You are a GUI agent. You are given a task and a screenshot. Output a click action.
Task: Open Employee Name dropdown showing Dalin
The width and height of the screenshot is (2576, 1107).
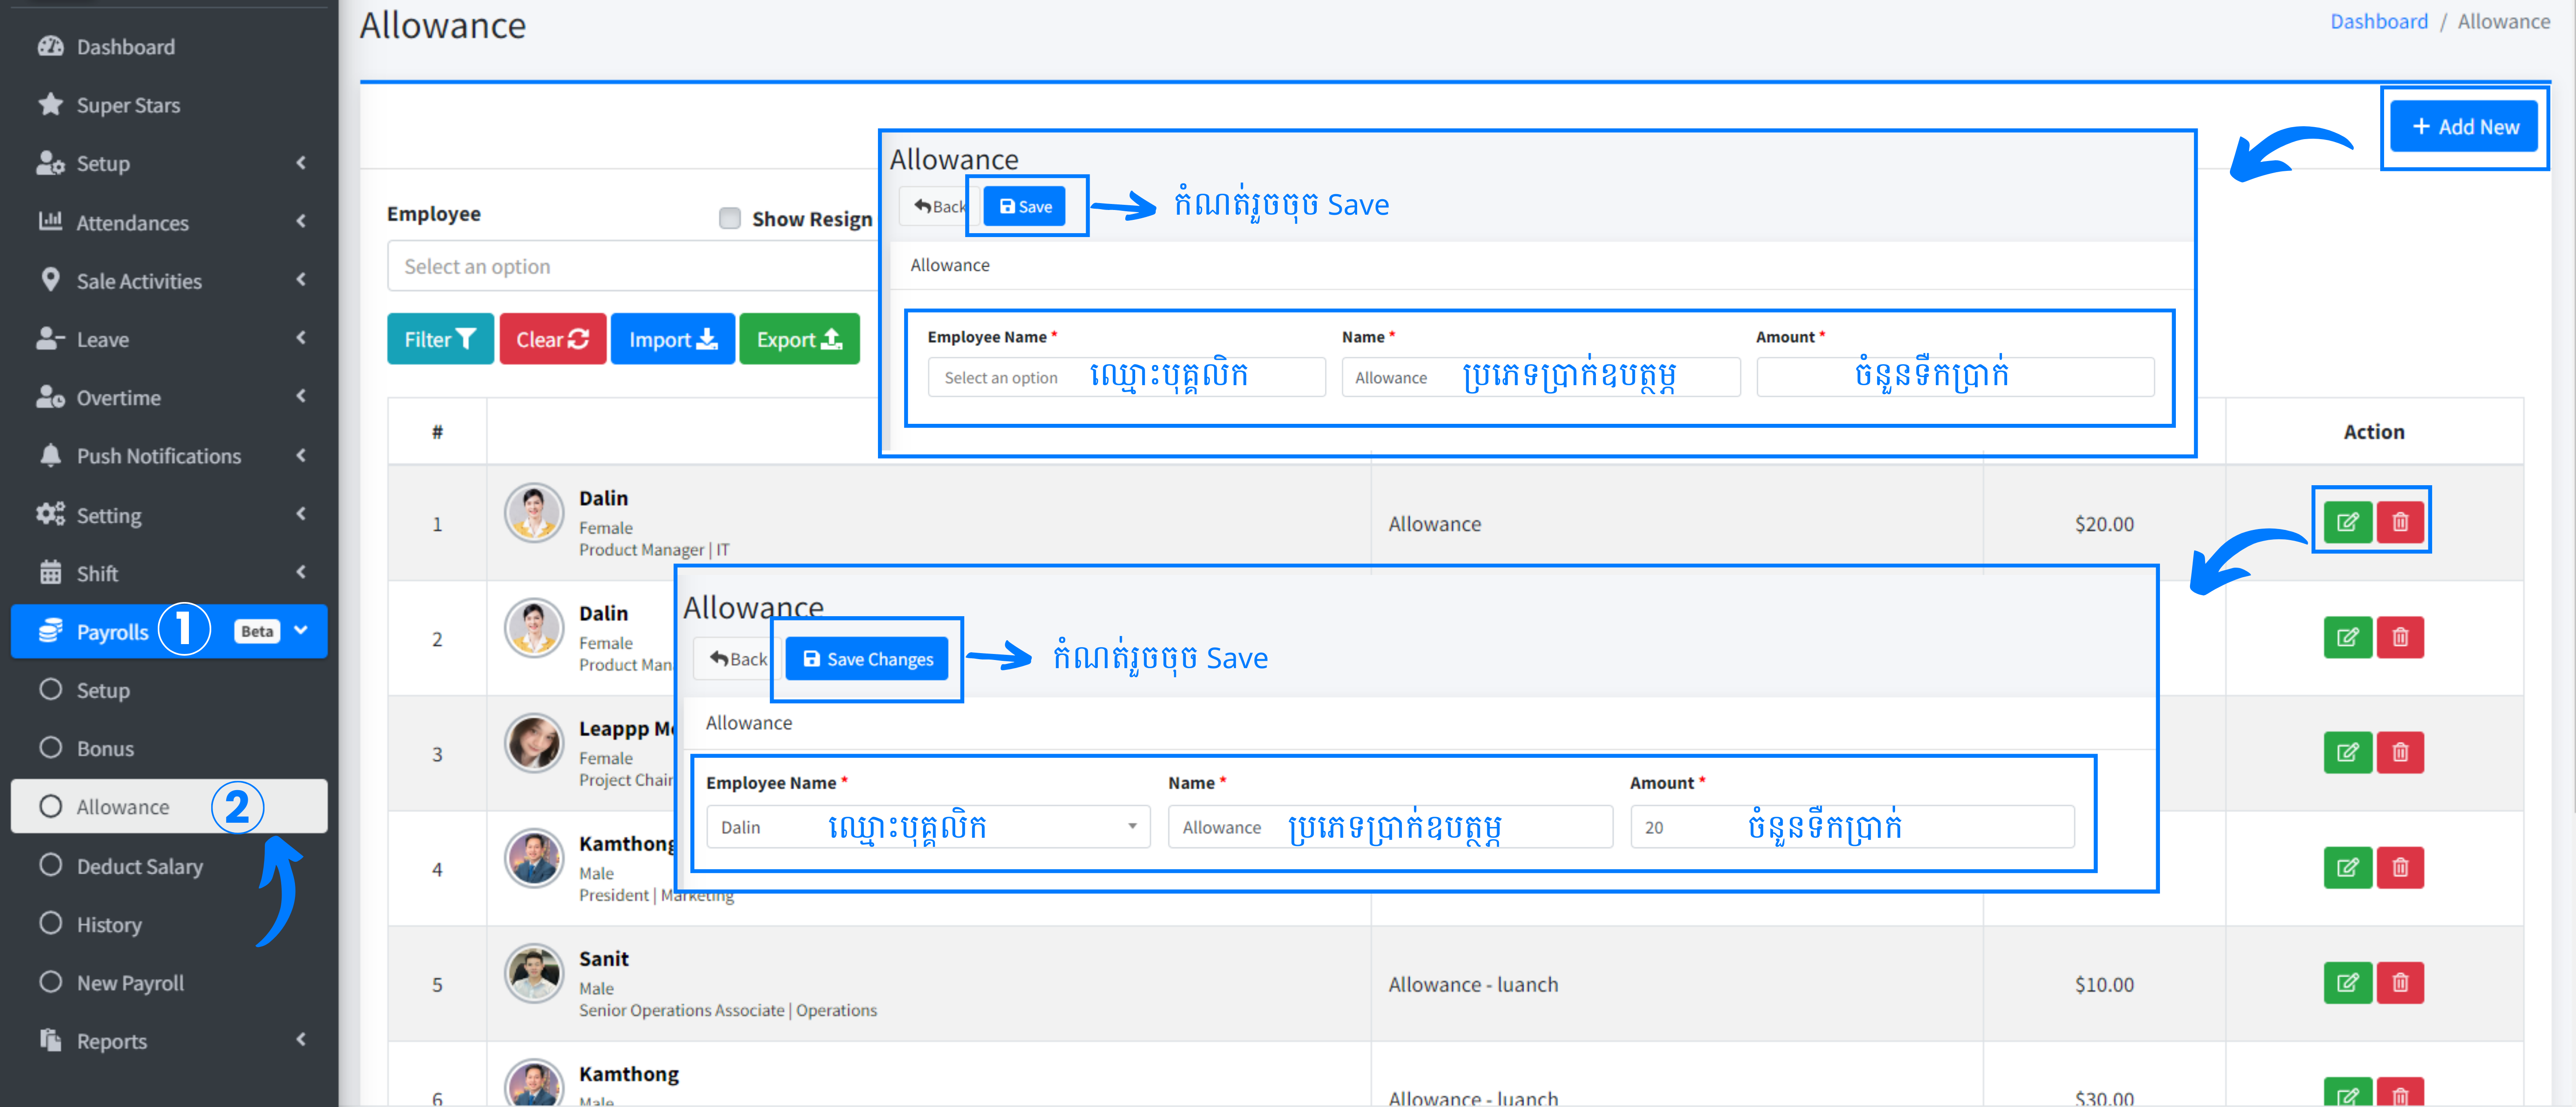coord(928,827)
